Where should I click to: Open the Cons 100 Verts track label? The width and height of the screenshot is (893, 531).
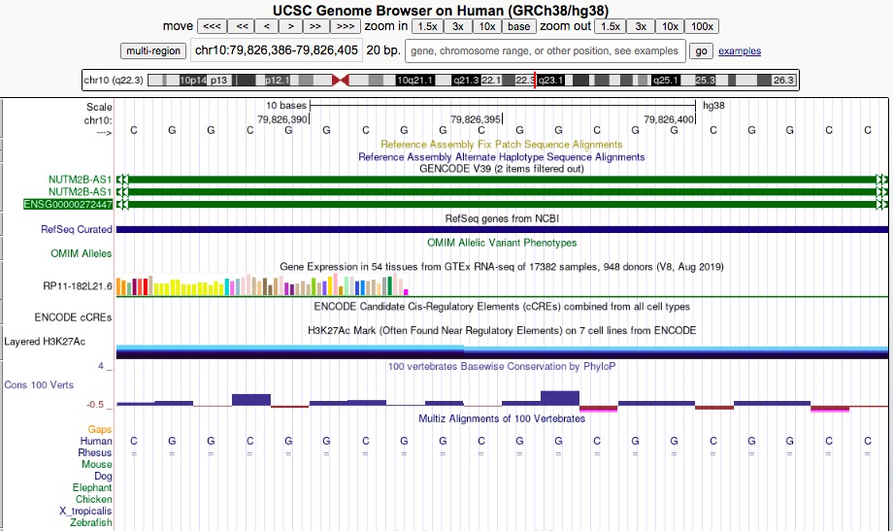39,384
